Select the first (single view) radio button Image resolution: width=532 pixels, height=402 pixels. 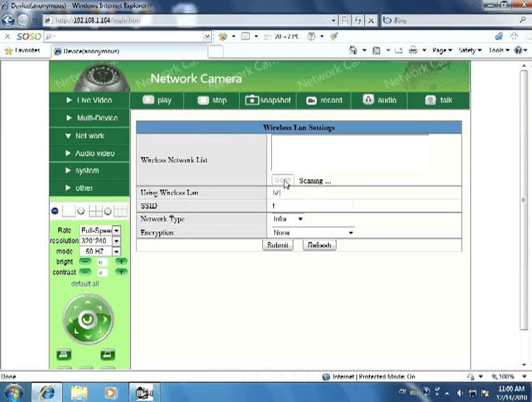click(55, 211)
